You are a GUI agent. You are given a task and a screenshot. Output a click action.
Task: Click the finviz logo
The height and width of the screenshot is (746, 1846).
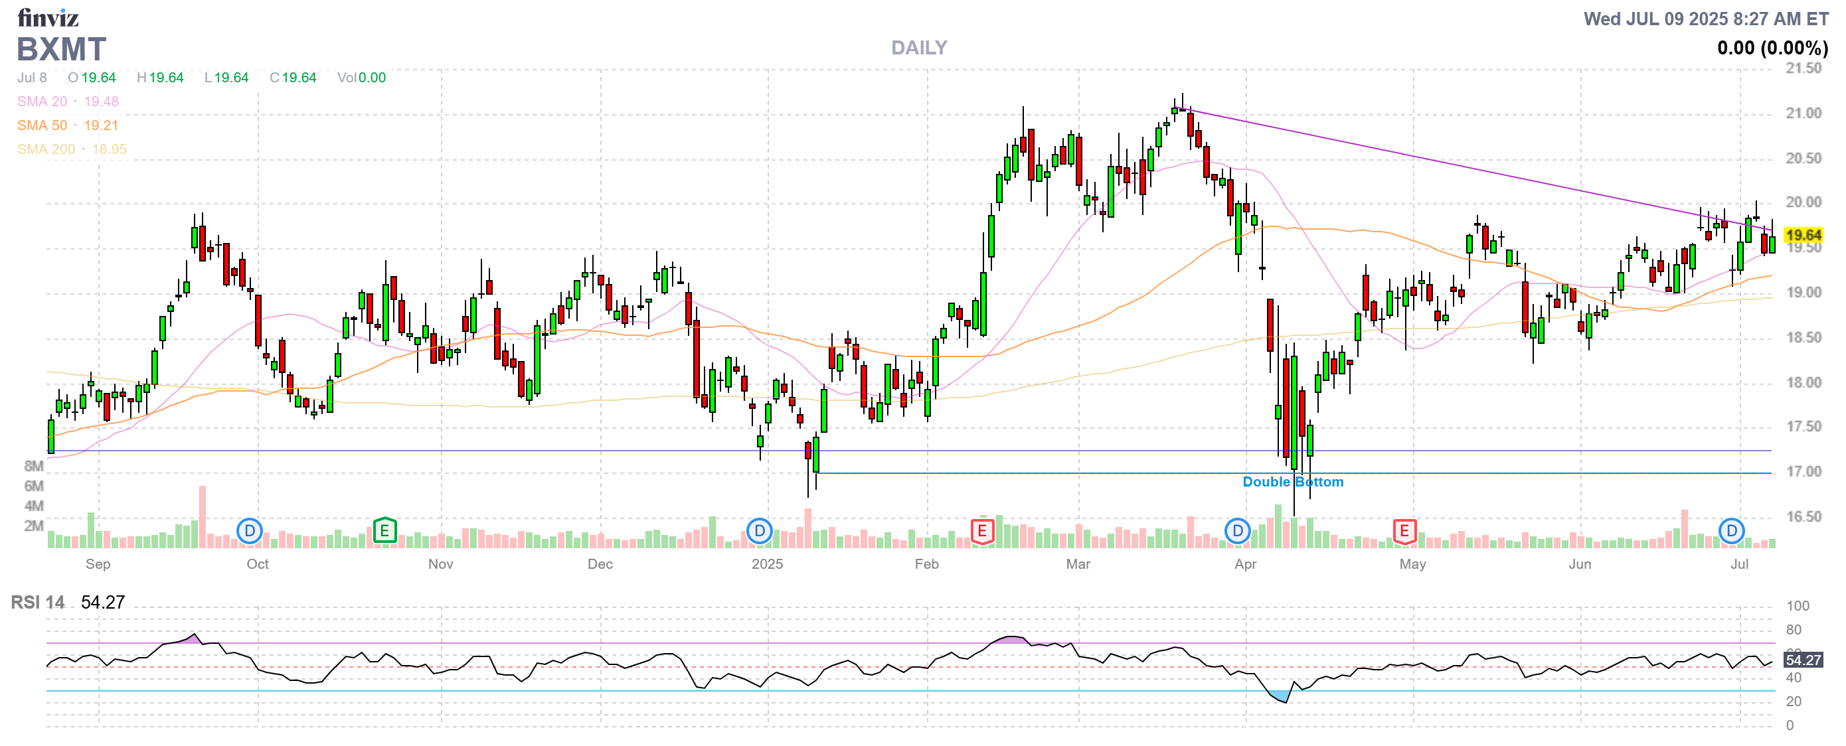[47, 17]
